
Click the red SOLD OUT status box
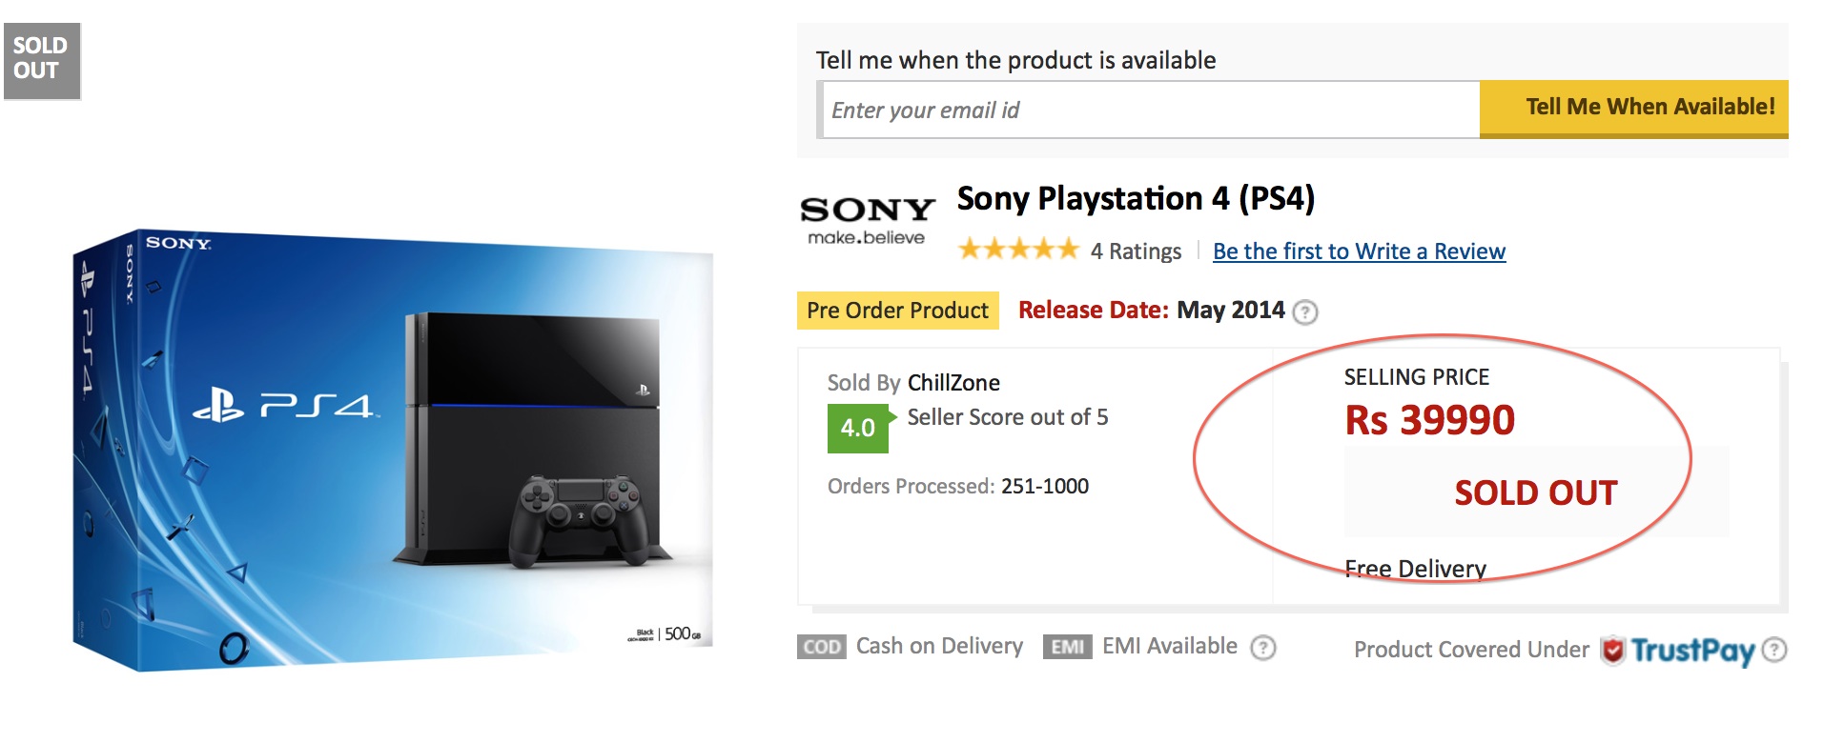tap(1535, 492)
